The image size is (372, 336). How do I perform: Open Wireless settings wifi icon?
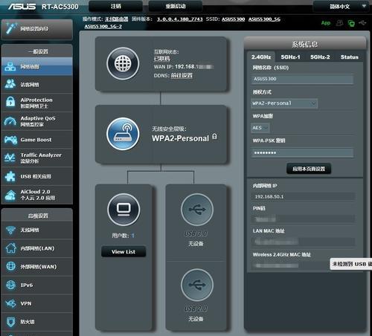click(x=10, y=230)
